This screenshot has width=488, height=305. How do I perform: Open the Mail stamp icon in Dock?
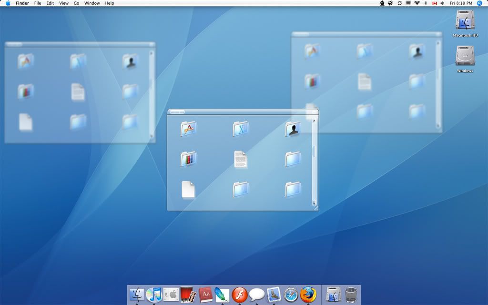pyautogui.click(x=274, y=295)
